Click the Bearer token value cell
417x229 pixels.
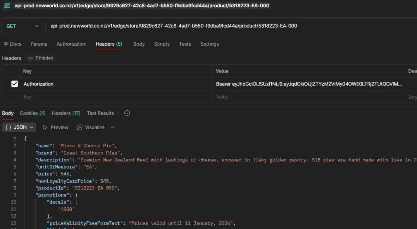tap(308, 84)
